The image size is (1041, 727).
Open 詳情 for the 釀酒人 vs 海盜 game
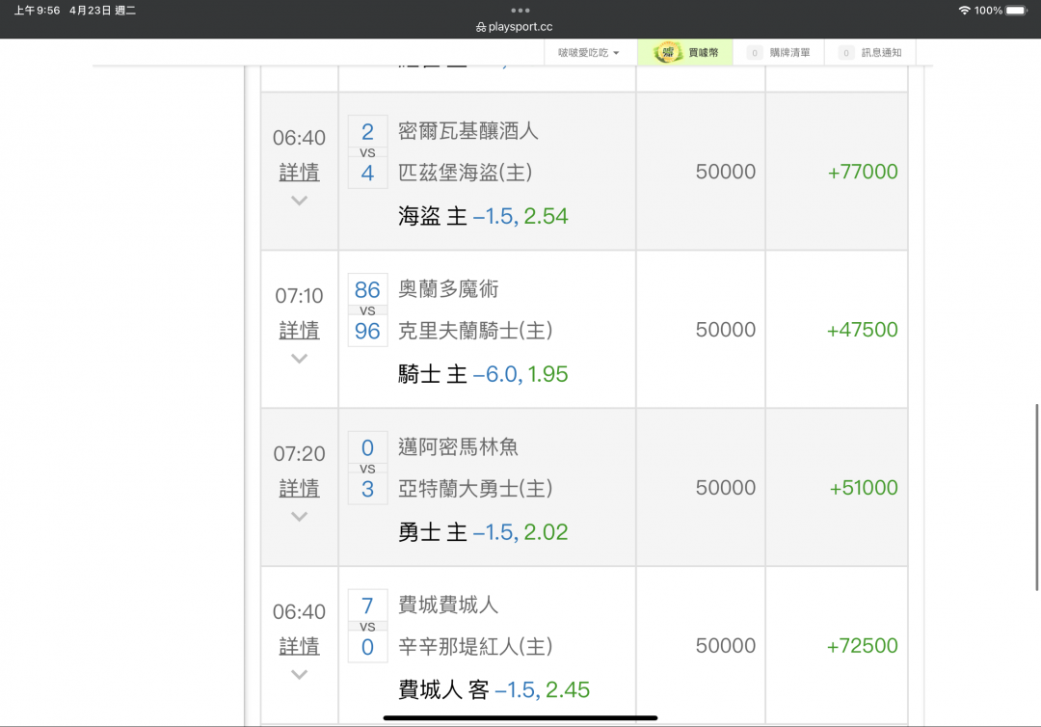[x=300, y=173]
